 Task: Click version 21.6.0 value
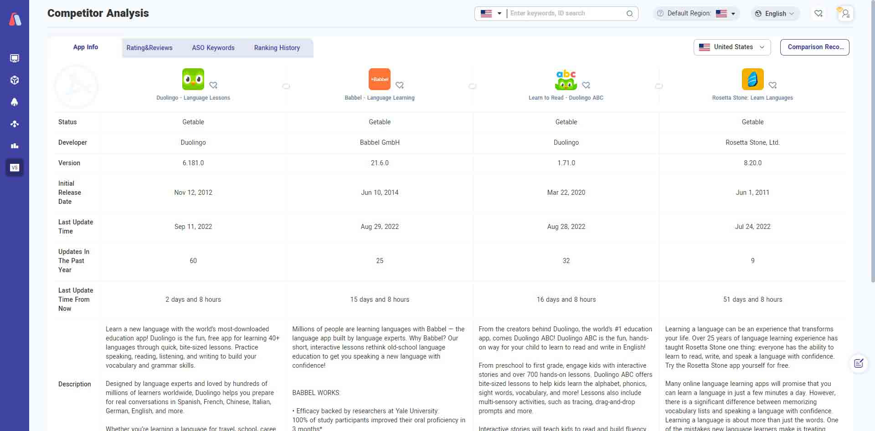(380, 163)
